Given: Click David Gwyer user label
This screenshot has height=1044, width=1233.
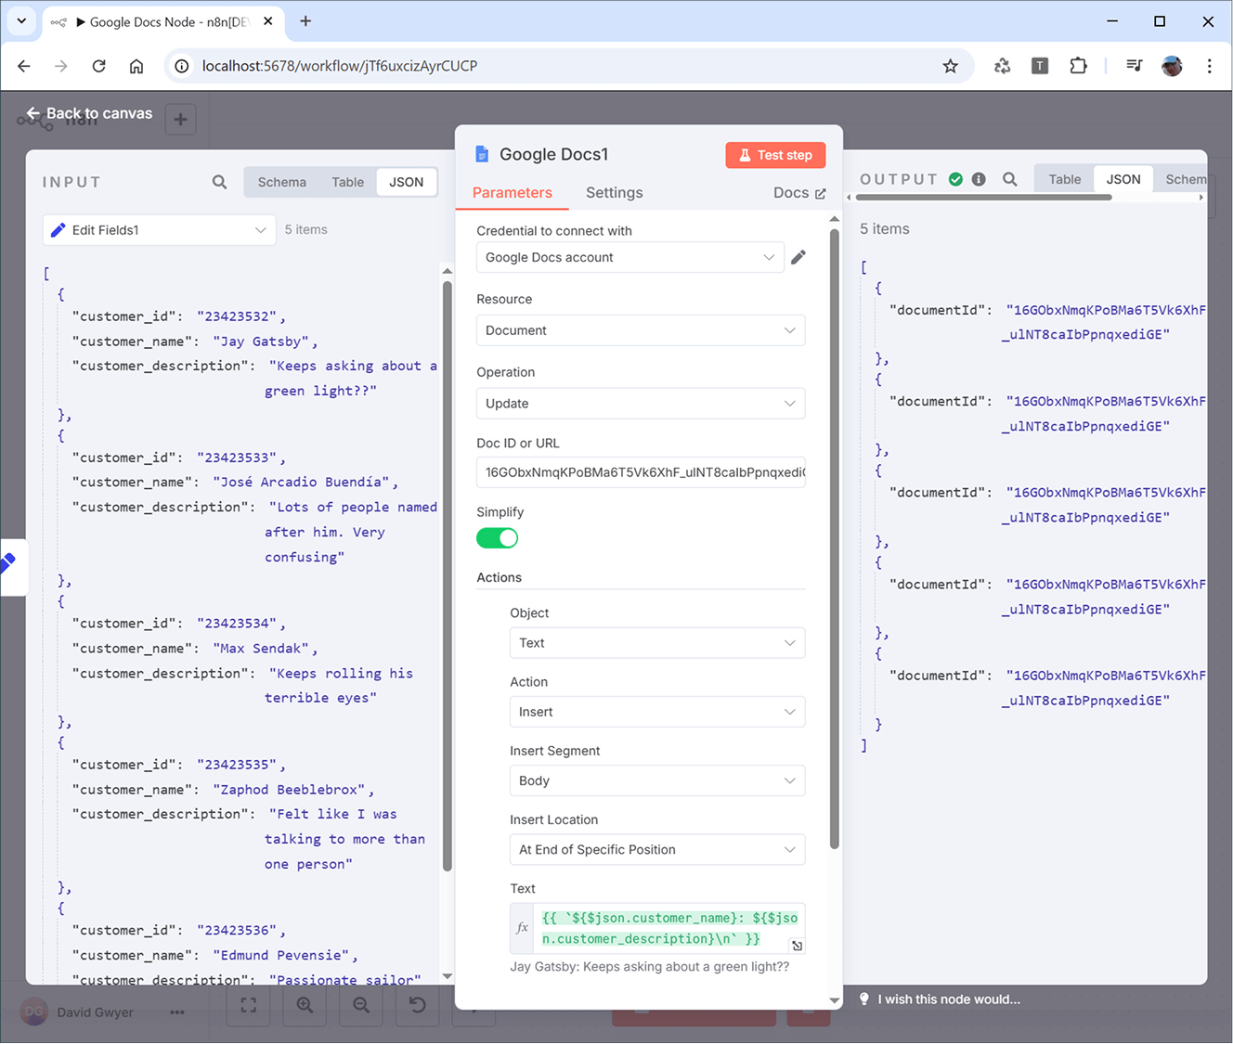Looking at the screenshot, I should click(x=95, y=1012).
